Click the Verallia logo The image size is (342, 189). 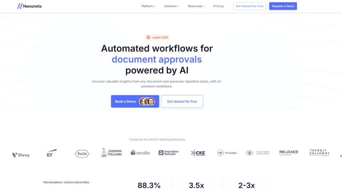[x=139, y=153]
